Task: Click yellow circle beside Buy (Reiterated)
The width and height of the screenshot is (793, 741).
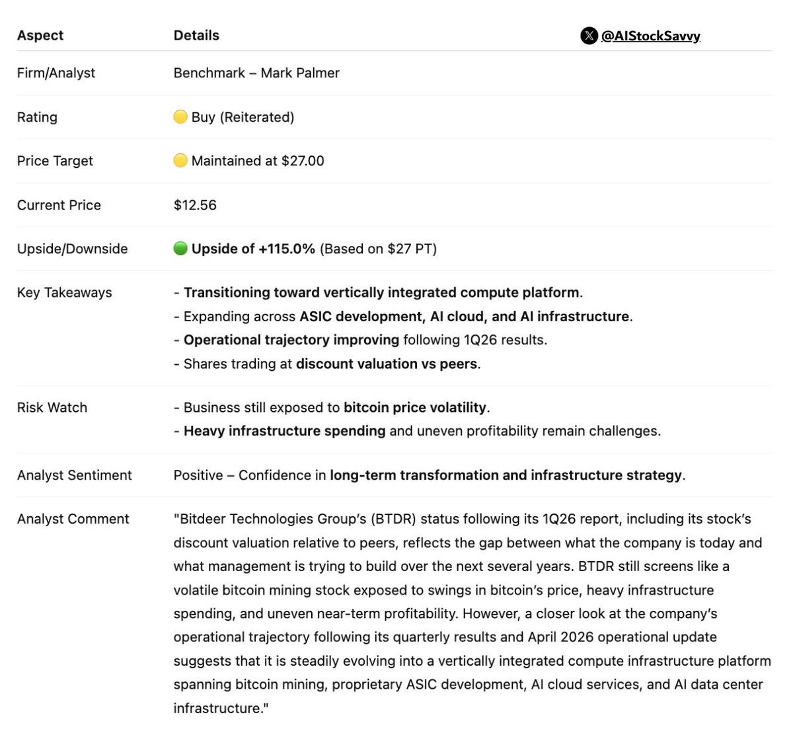Action: click(x=180, y=117)
